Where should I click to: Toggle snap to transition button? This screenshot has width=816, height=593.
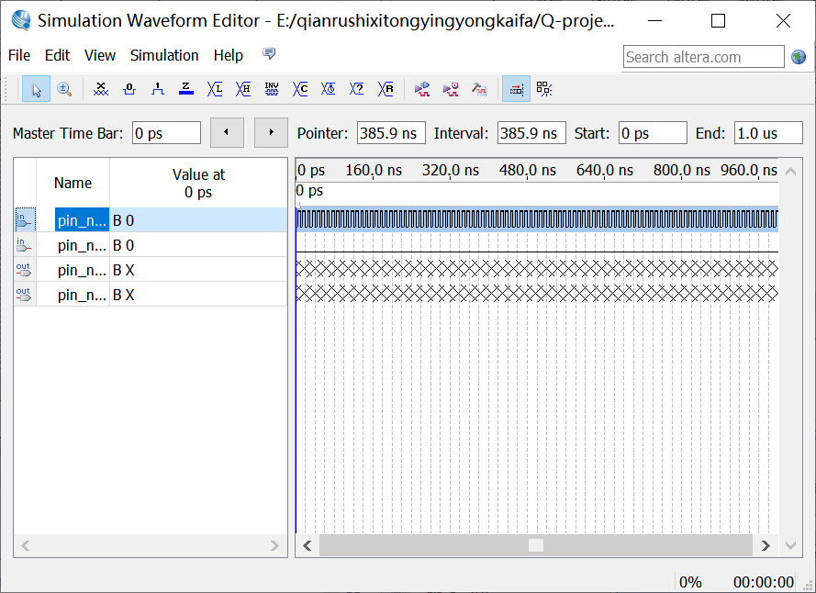516,89
